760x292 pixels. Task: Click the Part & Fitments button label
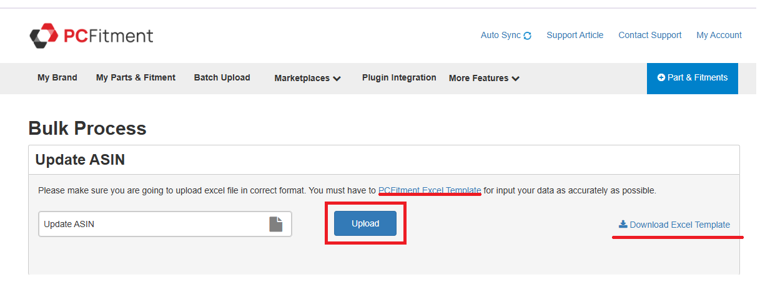[x=698, y=78]
